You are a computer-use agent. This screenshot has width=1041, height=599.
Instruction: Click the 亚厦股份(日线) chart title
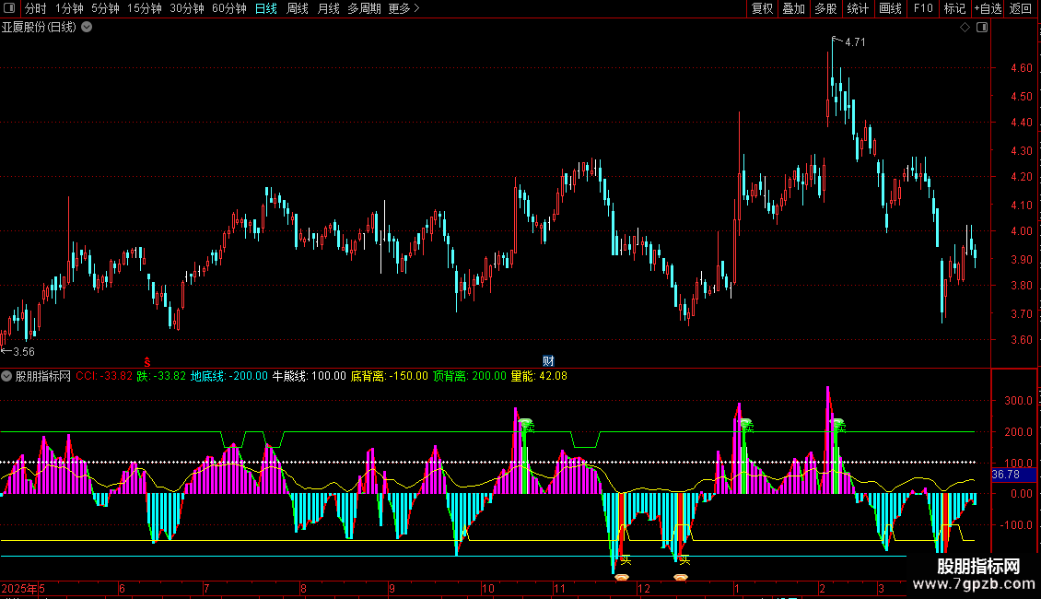(40, 28)
